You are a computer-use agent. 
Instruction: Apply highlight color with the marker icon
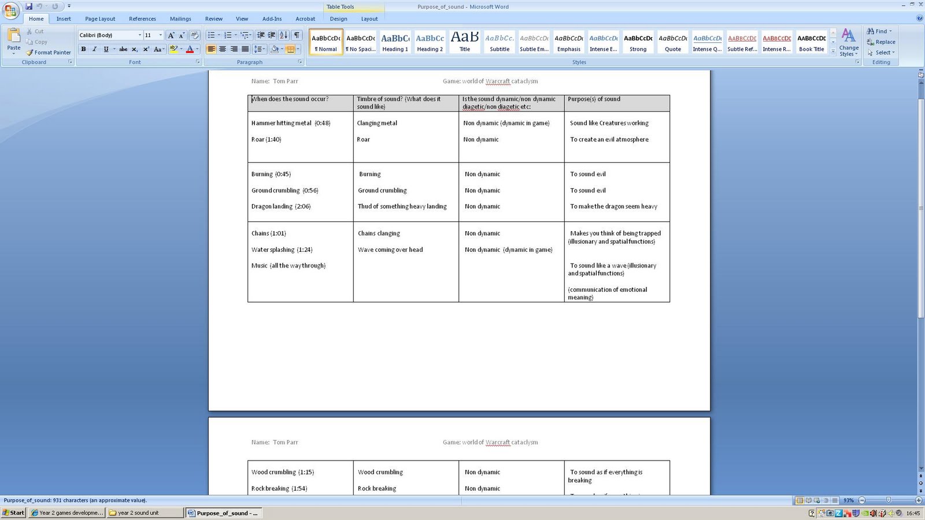tap(173, 49)
